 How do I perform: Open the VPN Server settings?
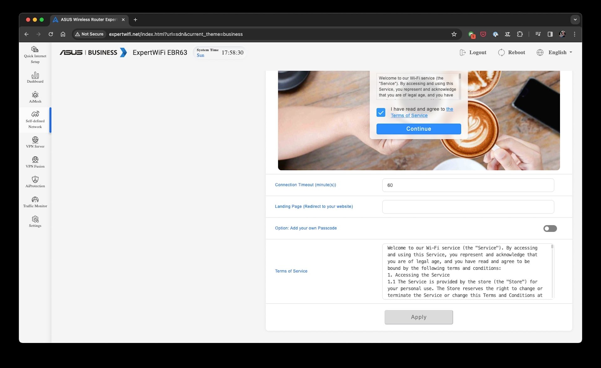coord(35,142)
